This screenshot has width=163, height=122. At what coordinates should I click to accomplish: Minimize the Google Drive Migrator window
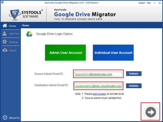[x=155, y=3]
